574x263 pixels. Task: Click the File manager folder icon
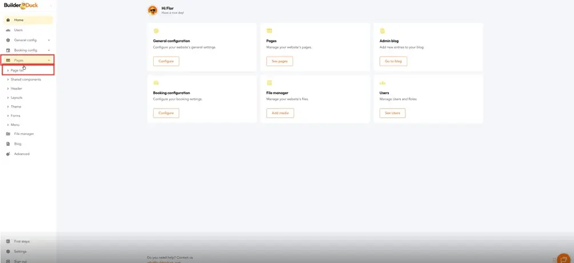tap(8, 134)
